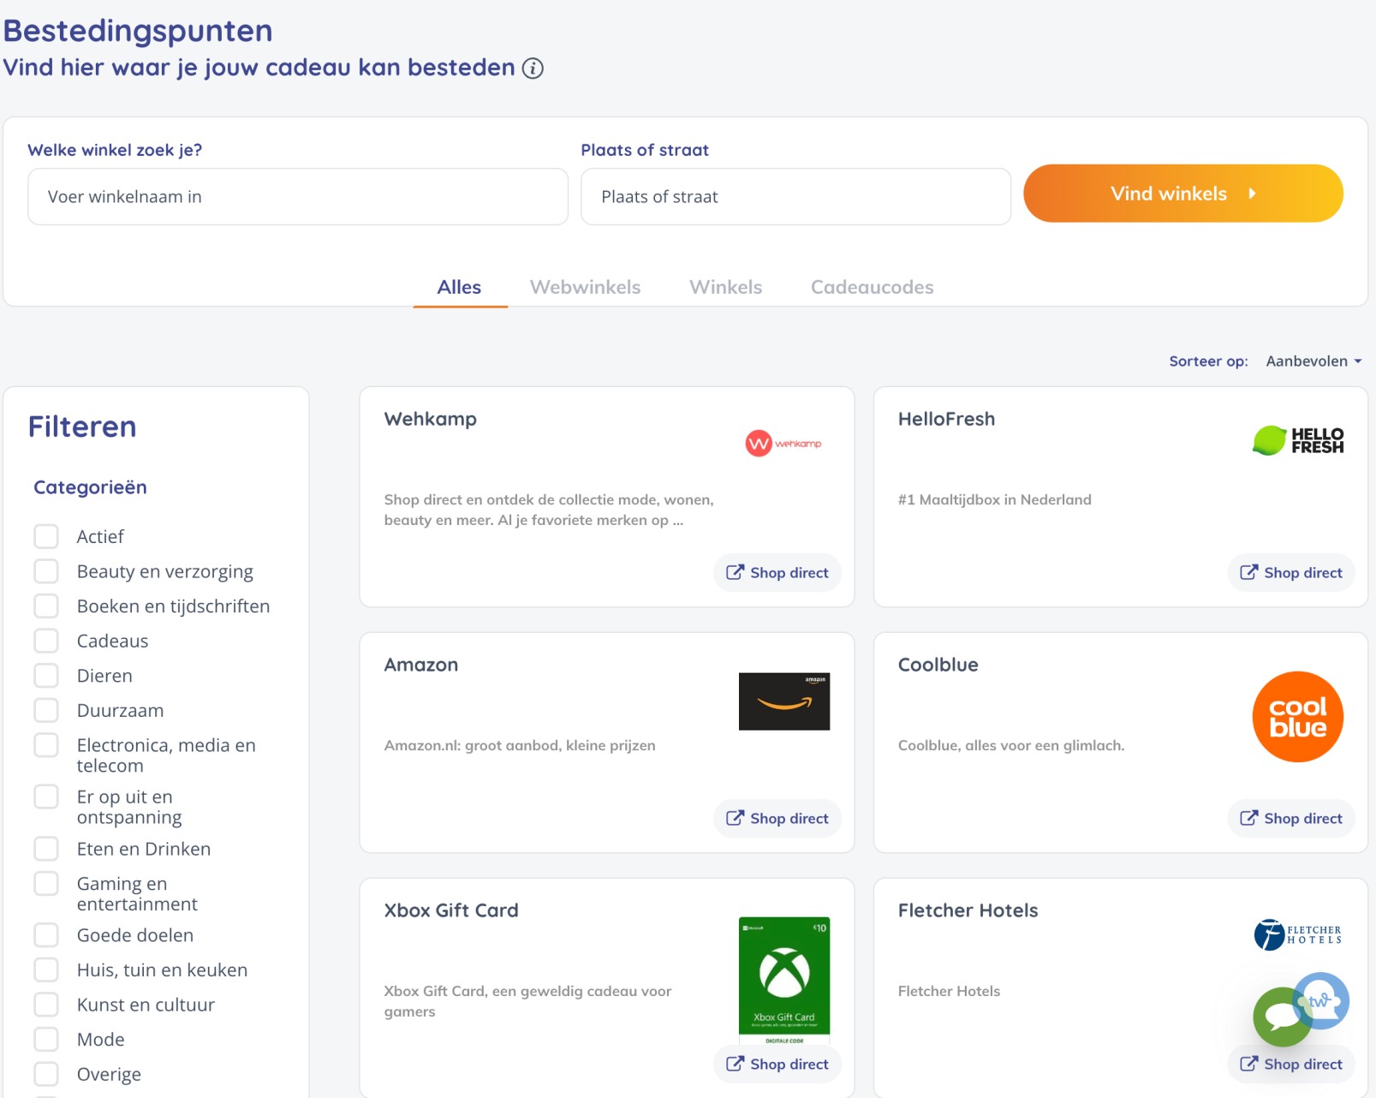Click Shop direct for Coolblue

1291,819
